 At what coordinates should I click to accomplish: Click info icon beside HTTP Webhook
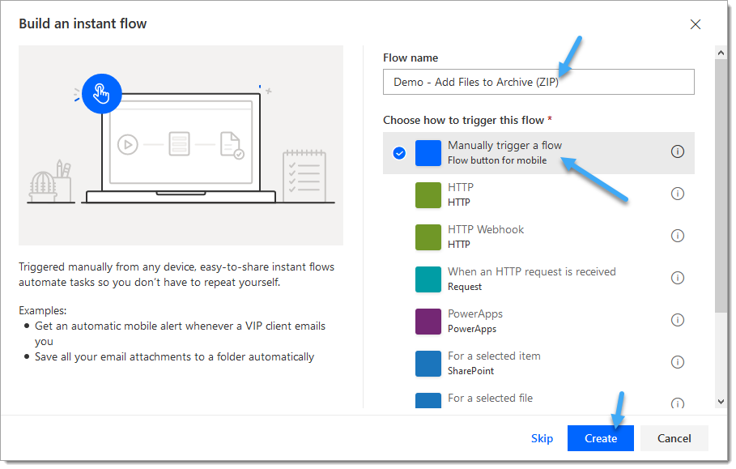click(677, 236)
